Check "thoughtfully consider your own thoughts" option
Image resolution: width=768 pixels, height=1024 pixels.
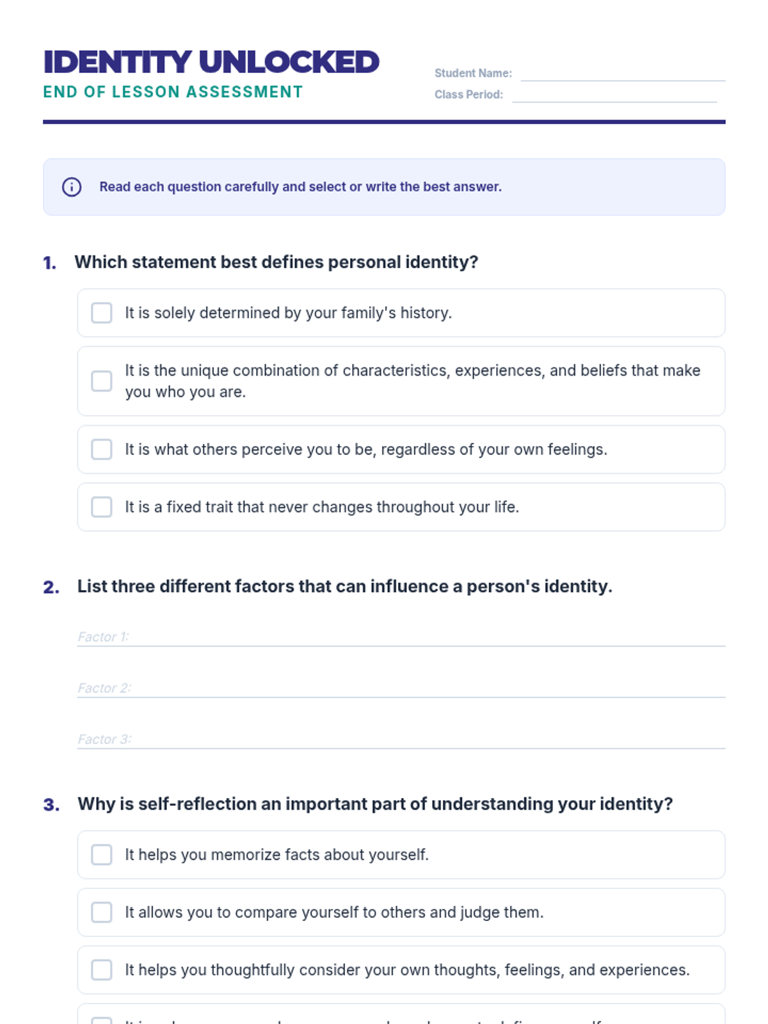[x=102, y=970]
